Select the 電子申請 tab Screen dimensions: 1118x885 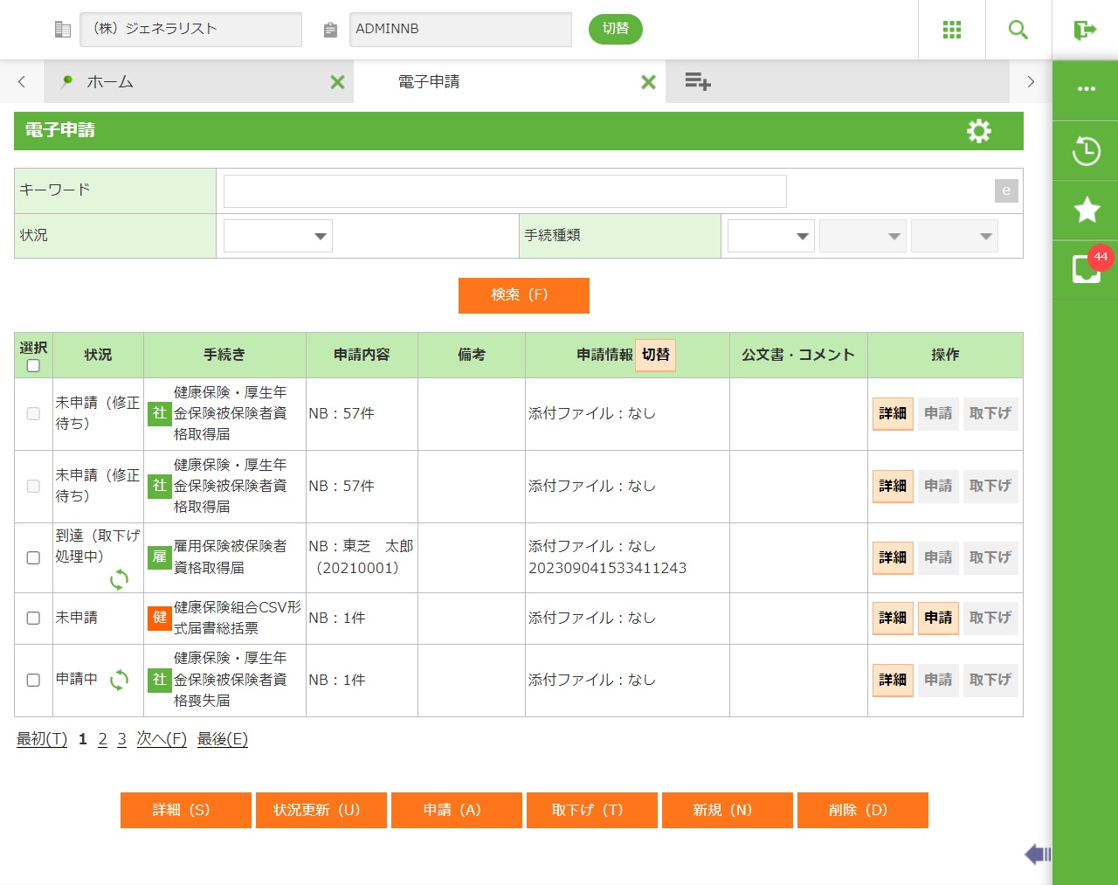coord(429,82)
